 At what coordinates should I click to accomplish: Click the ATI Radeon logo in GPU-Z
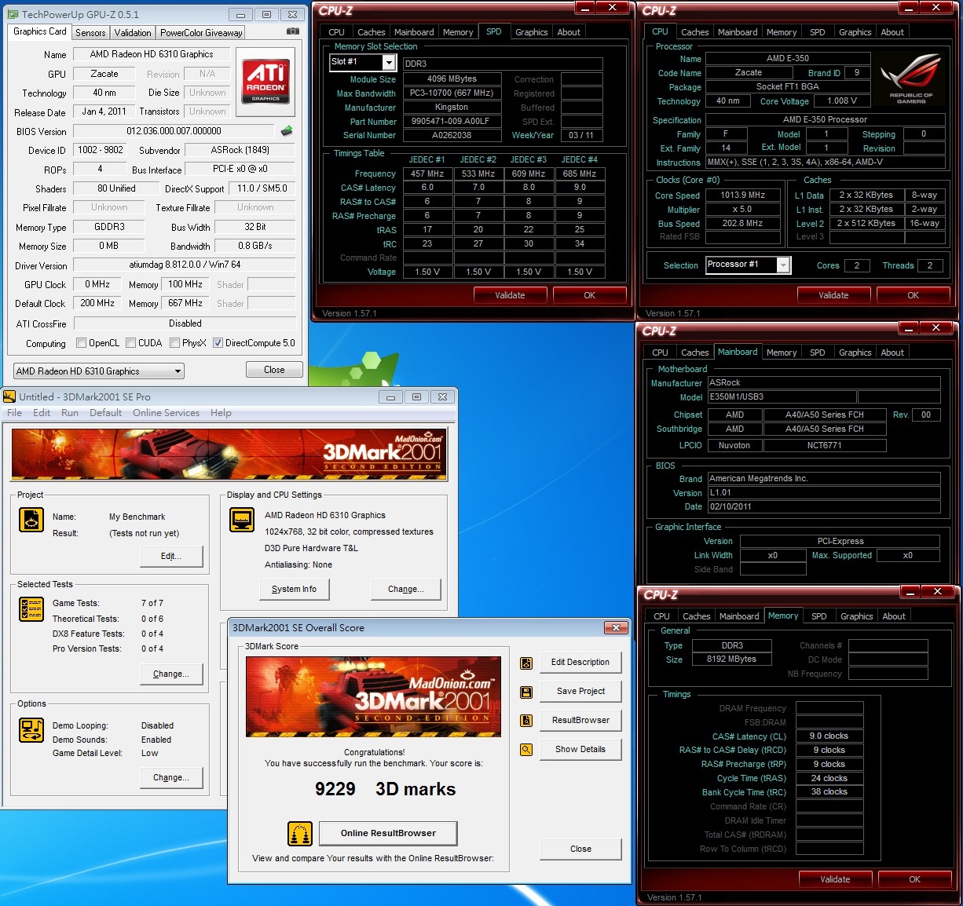tap(265, 82)
